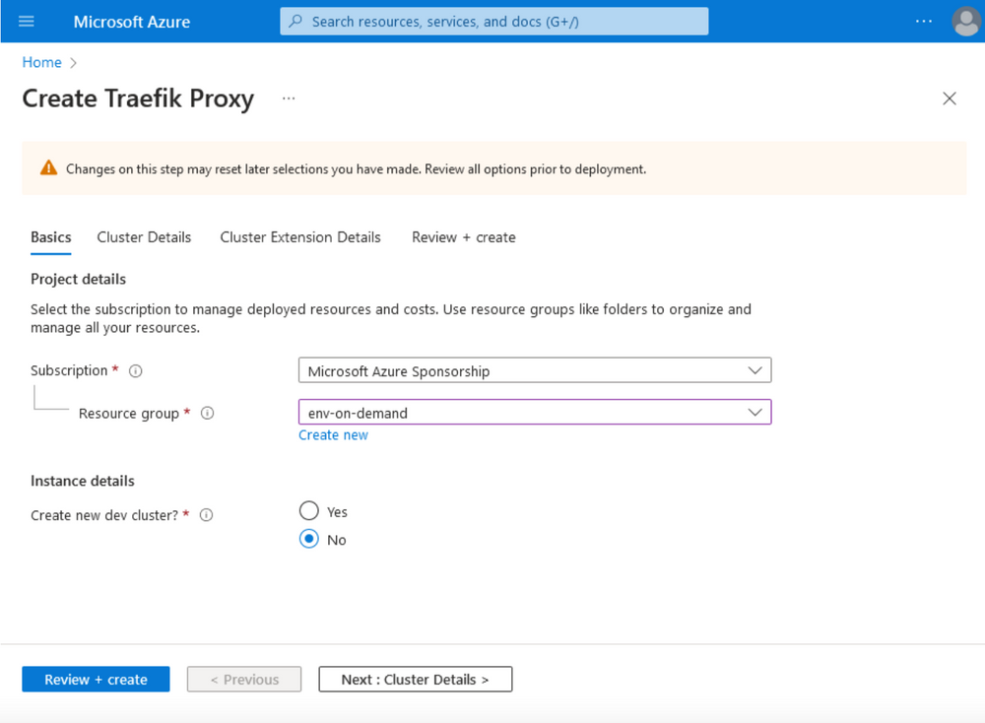The height and width of the screenshot is (723, 985).
Task: Click the info icon next to Resource group
Action: [x=207, y=414]
